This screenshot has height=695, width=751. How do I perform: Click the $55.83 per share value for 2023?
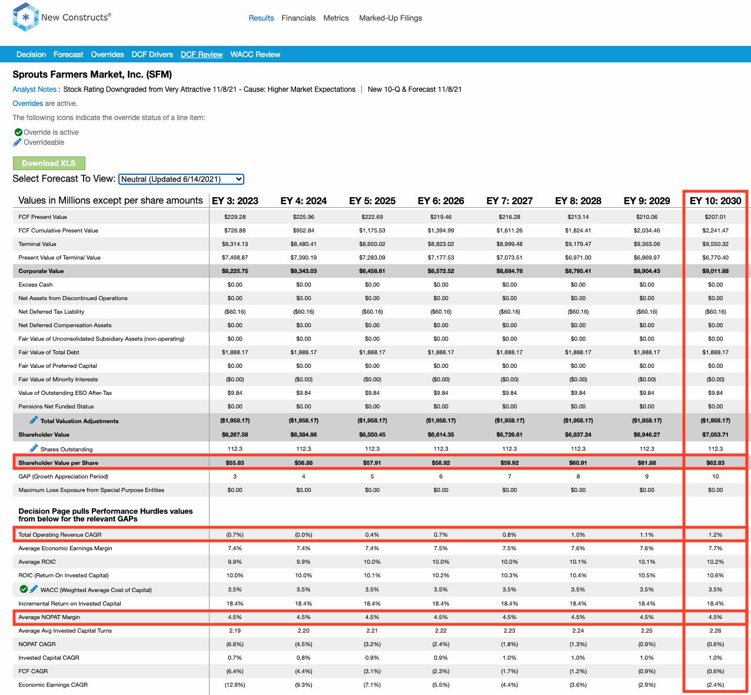(x=235, y=463)
